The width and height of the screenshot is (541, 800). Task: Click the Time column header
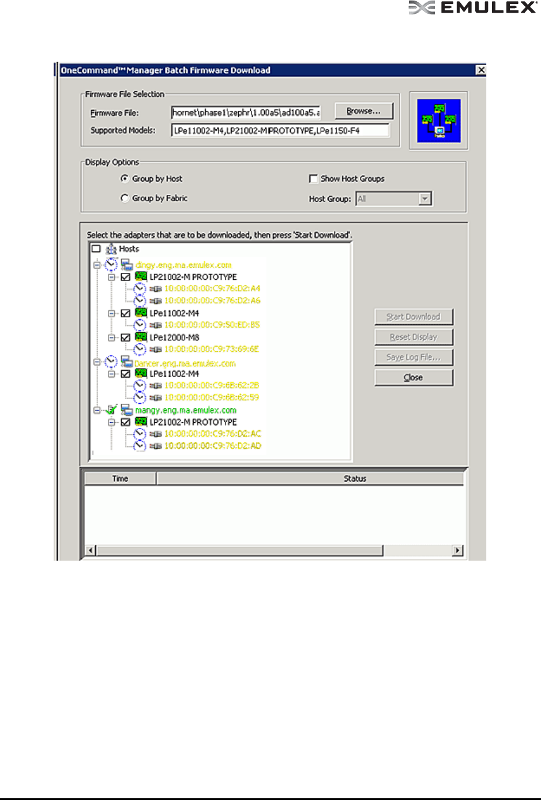(120, 479)
